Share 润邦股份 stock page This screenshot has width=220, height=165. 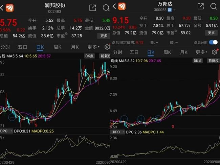tap(93, 8)
